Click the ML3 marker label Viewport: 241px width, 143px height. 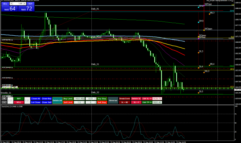click(212, 13)
